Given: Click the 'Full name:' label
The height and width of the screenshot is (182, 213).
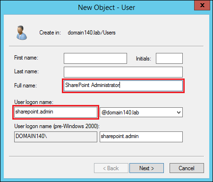Looking at the screenshot, I should click(26, 86).
